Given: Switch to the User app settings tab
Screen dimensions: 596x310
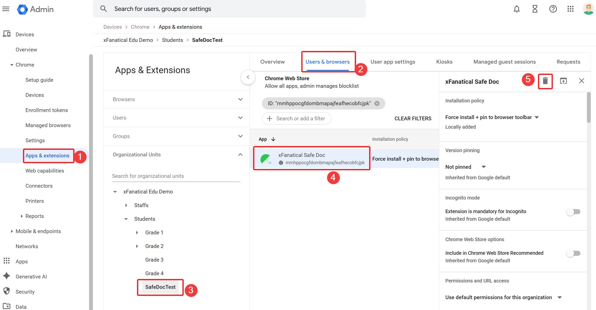Looking at the screenshot, I should click(393, 62).
